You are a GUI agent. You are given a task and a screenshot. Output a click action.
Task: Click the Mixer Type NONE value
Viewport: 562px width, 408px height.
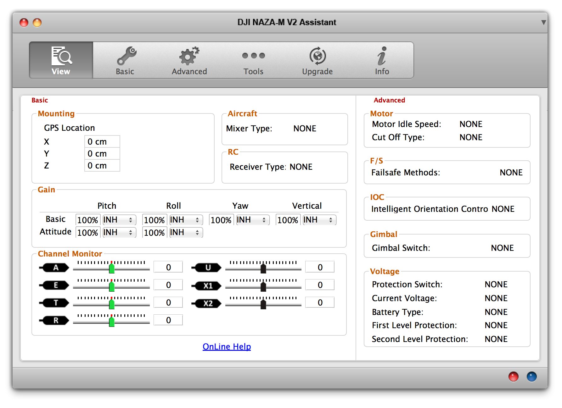(x=305, y=128)
